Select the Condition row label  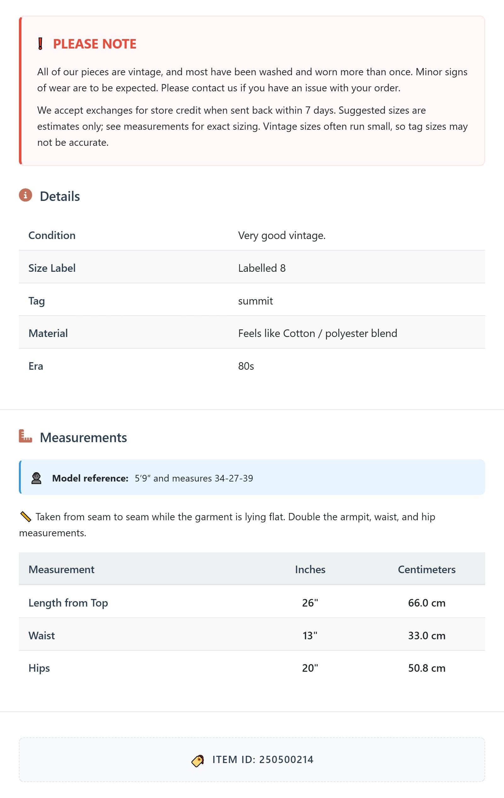[52, 235]
